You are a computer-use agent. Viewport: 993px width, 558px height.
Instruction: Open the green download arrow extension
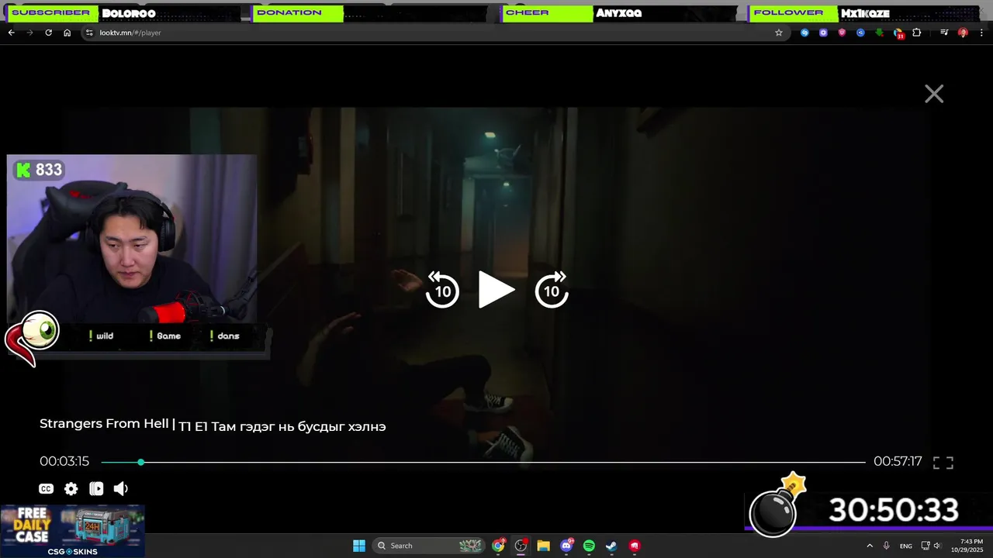879,33
